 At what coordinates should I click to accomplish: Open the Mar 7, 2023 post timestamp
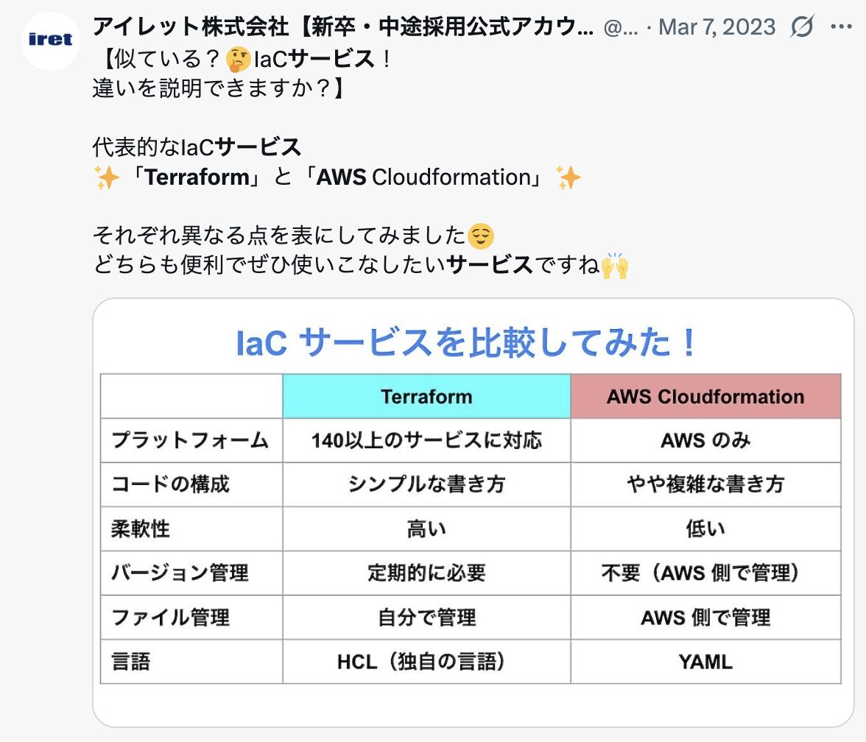[717, 26]
